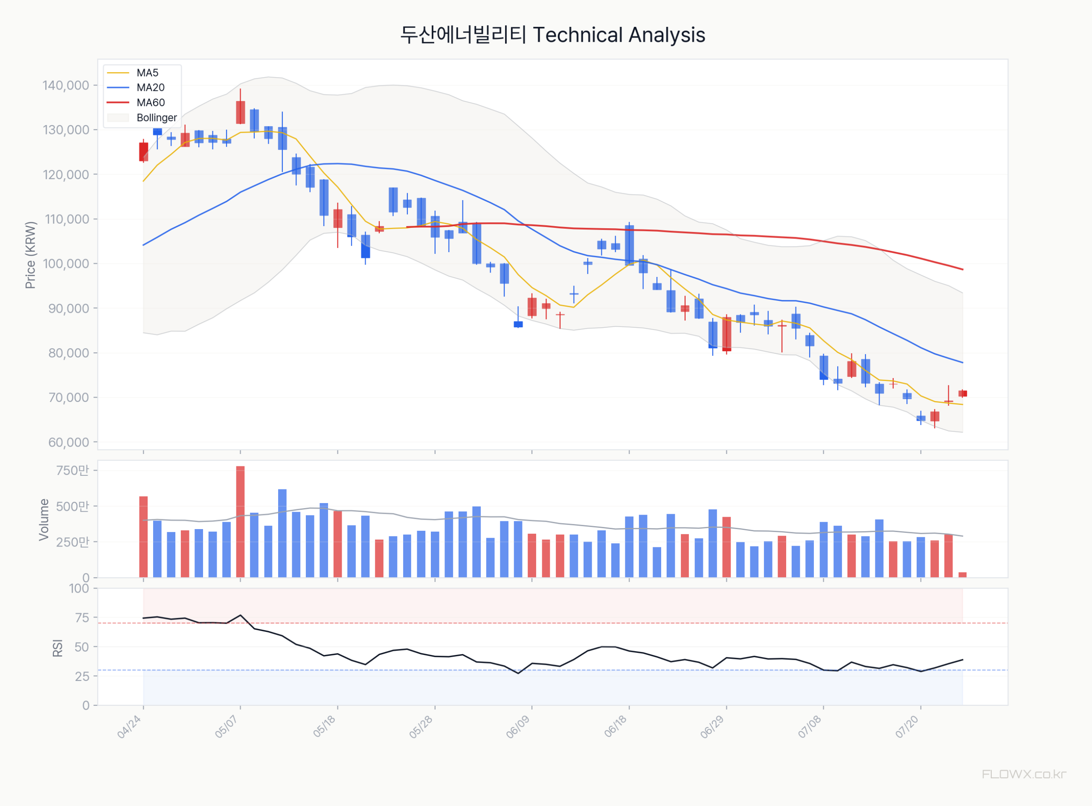The height and width of the screenshot is (806, 1092).
Task: Click the 05/18 date label
Action: 324,727
